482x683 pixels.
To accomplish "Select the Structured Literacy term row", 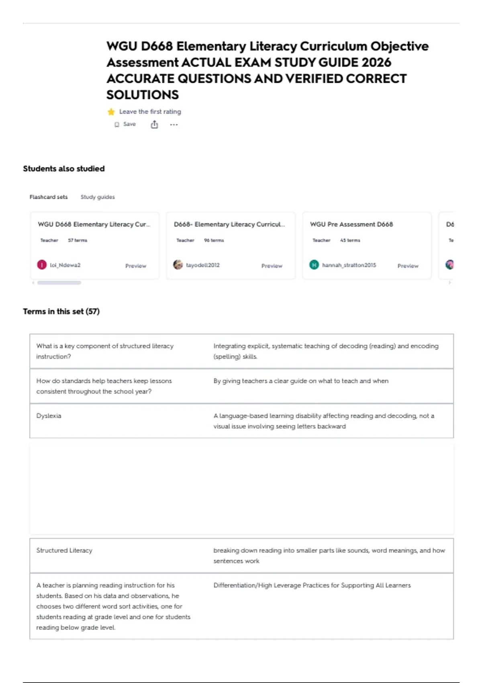I will 241,556.
